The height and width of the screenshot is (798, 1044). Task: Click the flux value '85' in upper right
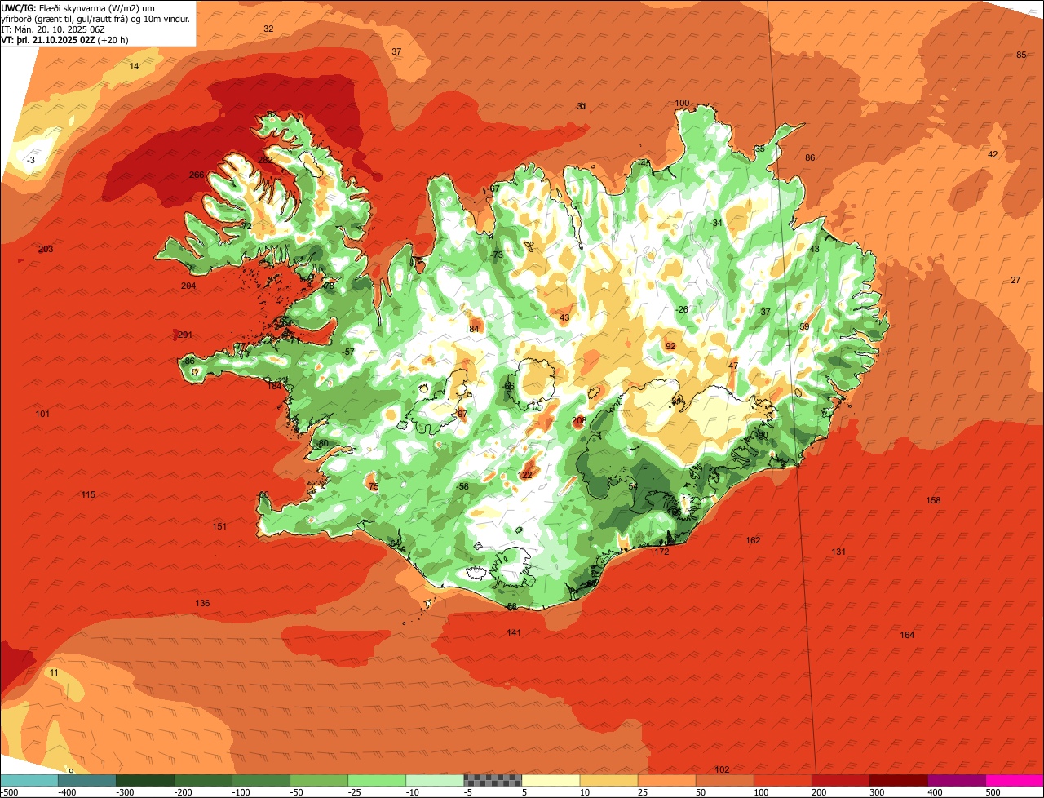[1020, 55]
